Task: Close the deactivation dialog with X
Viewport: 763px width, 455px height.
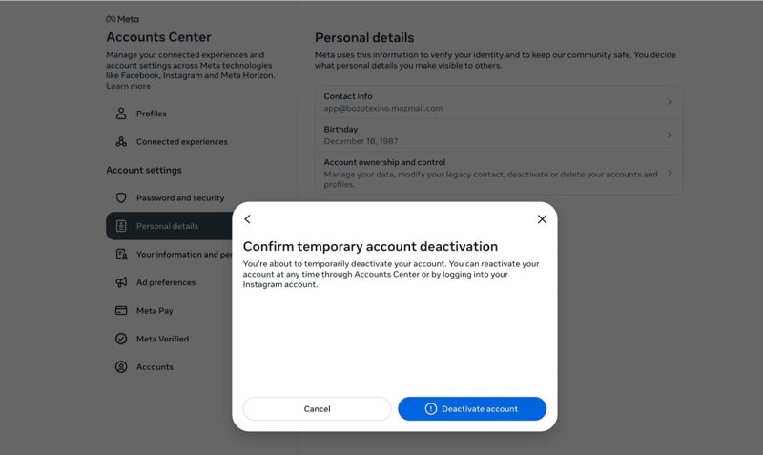Action: point(542,219)
